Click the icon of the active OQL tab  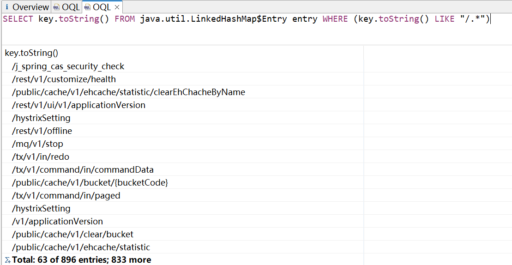tap(87, 7)
